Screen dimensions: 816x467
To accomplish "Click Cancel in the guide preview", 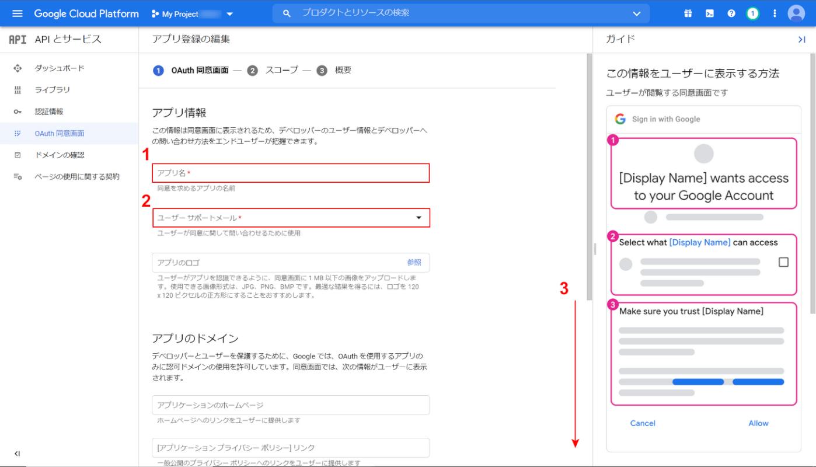I will coord(643,423).
